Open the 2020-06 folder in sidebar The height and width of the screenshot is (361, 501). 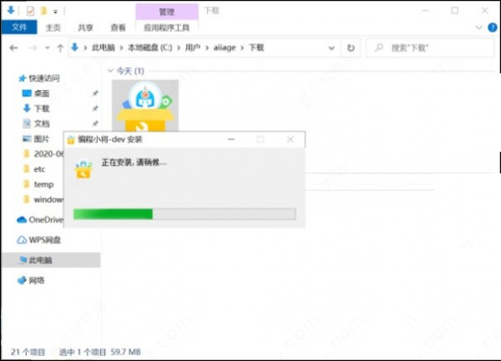click(x=44, y=153)
